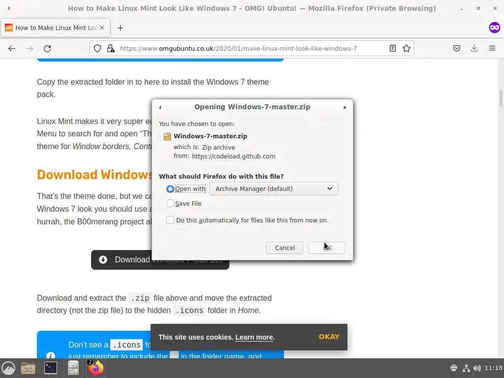Open the volume control tray icon

pos(477,368)
